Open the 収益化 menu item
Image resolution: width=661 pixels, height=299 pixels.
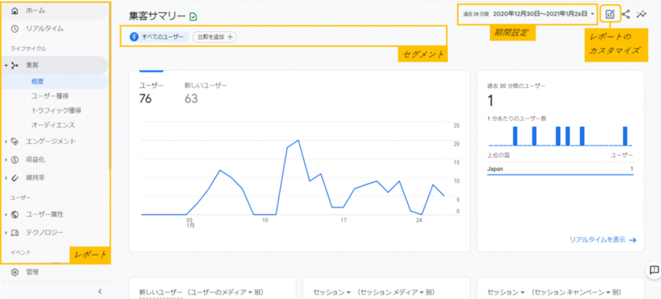[36, 160]
